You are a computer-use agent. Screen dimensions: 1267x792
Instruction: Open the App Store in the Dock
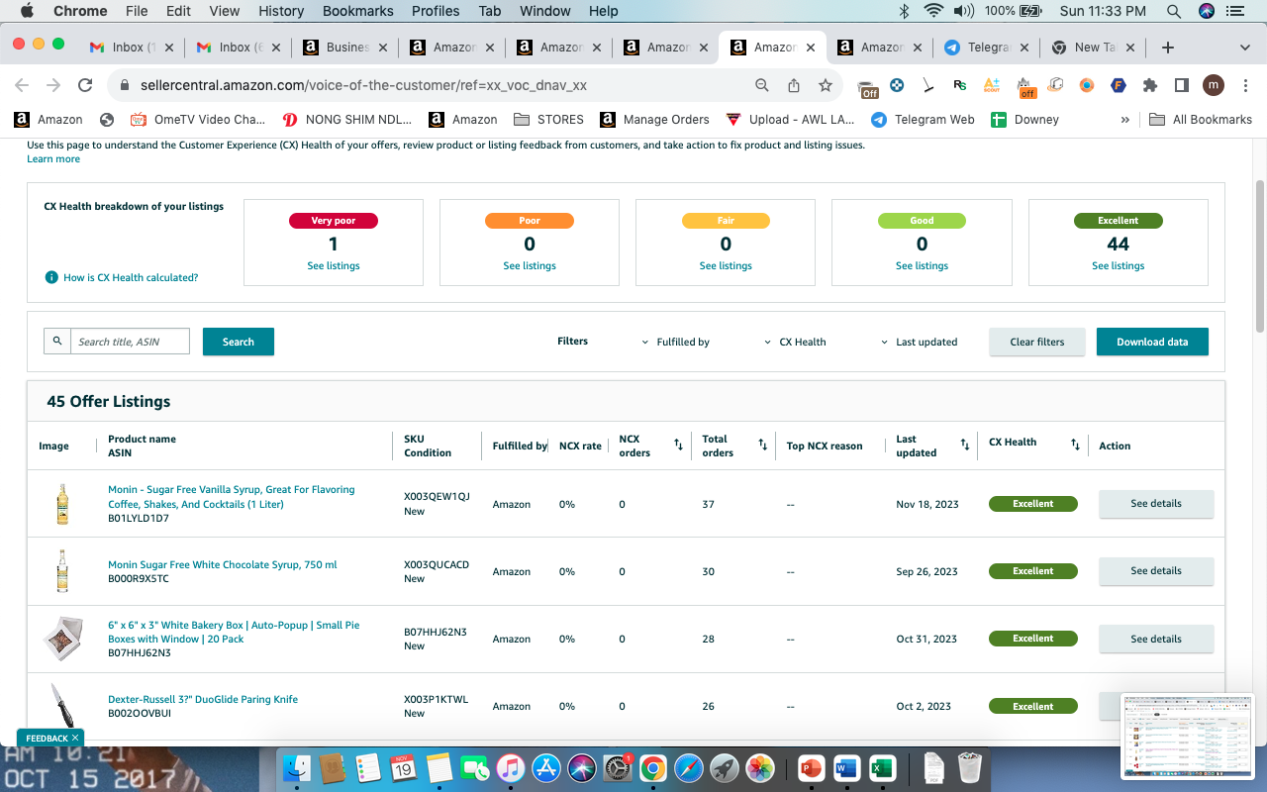546,768
